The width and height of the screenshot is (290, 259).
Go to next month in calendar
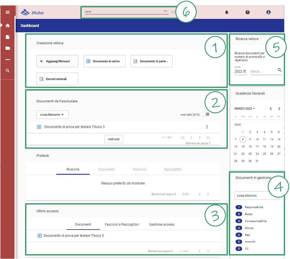(279, 109)
